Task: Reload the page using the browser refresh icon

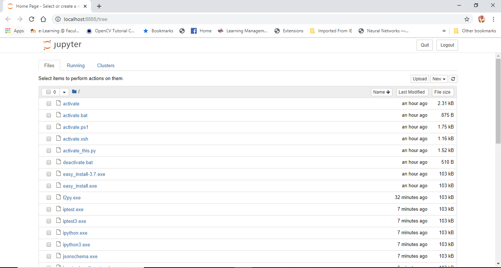Action: 31,19
